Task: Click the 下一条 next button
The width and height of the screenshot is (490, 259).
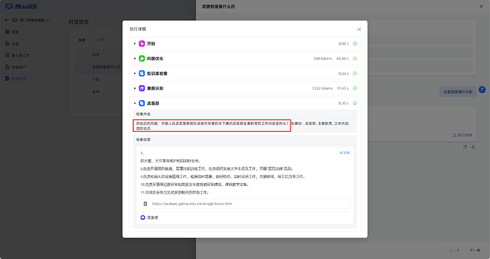Action: click(474, 250)
